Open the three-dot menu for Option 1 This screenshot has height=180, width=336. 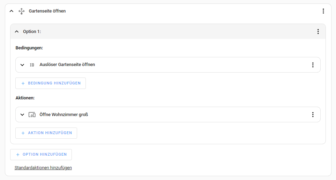[x=318, y=32]
